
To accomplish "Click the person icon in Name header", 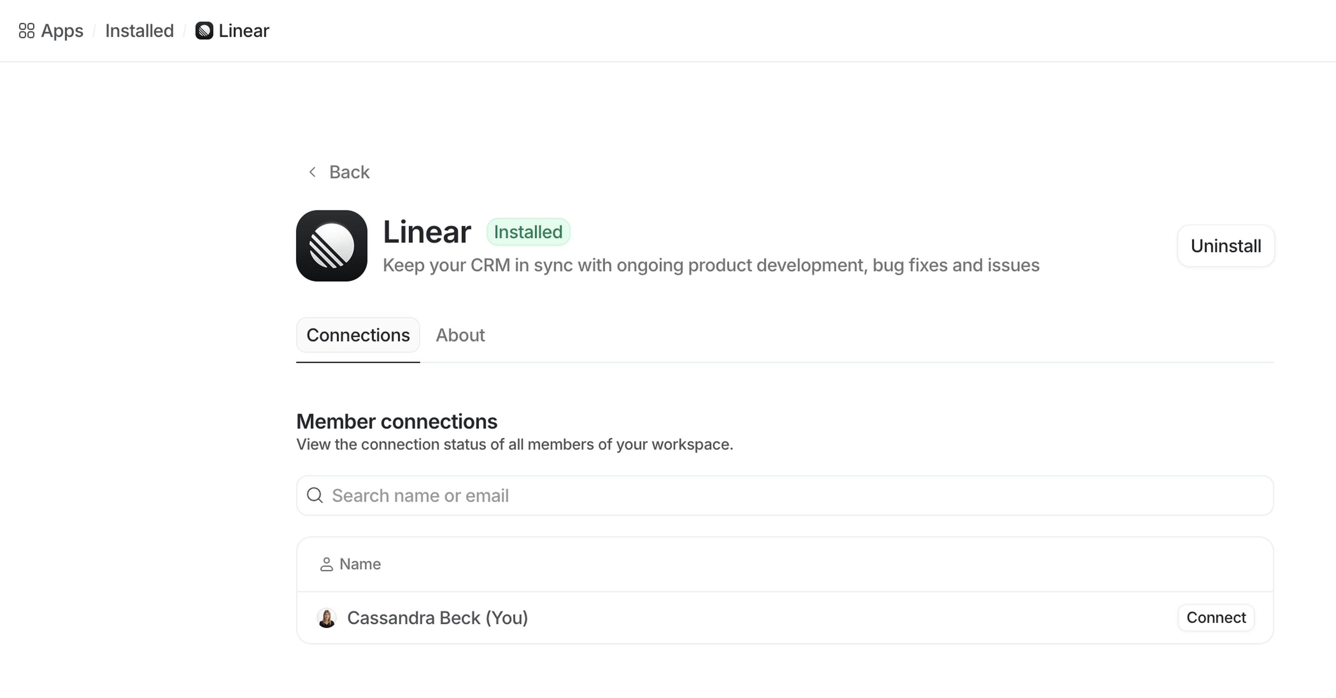I will [x=326, y=564].
